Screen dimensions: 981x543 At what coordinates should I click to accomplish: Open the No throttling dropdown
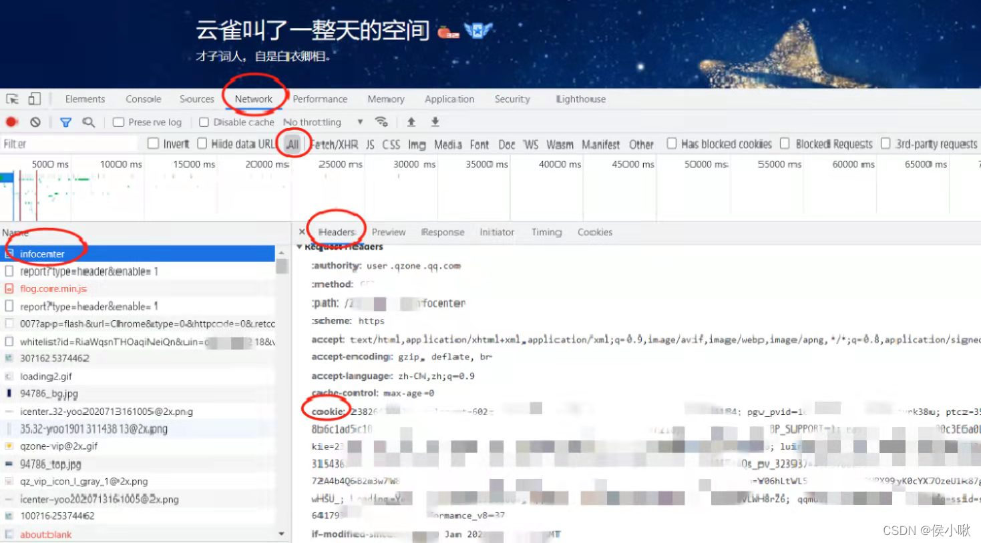point(323,122)
